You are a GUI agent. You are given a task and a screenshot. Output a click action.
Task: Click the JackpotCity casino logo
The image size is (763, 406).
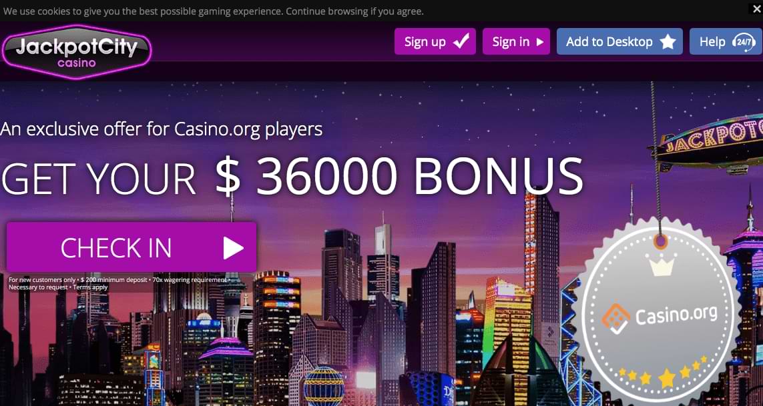pos(77,52)
